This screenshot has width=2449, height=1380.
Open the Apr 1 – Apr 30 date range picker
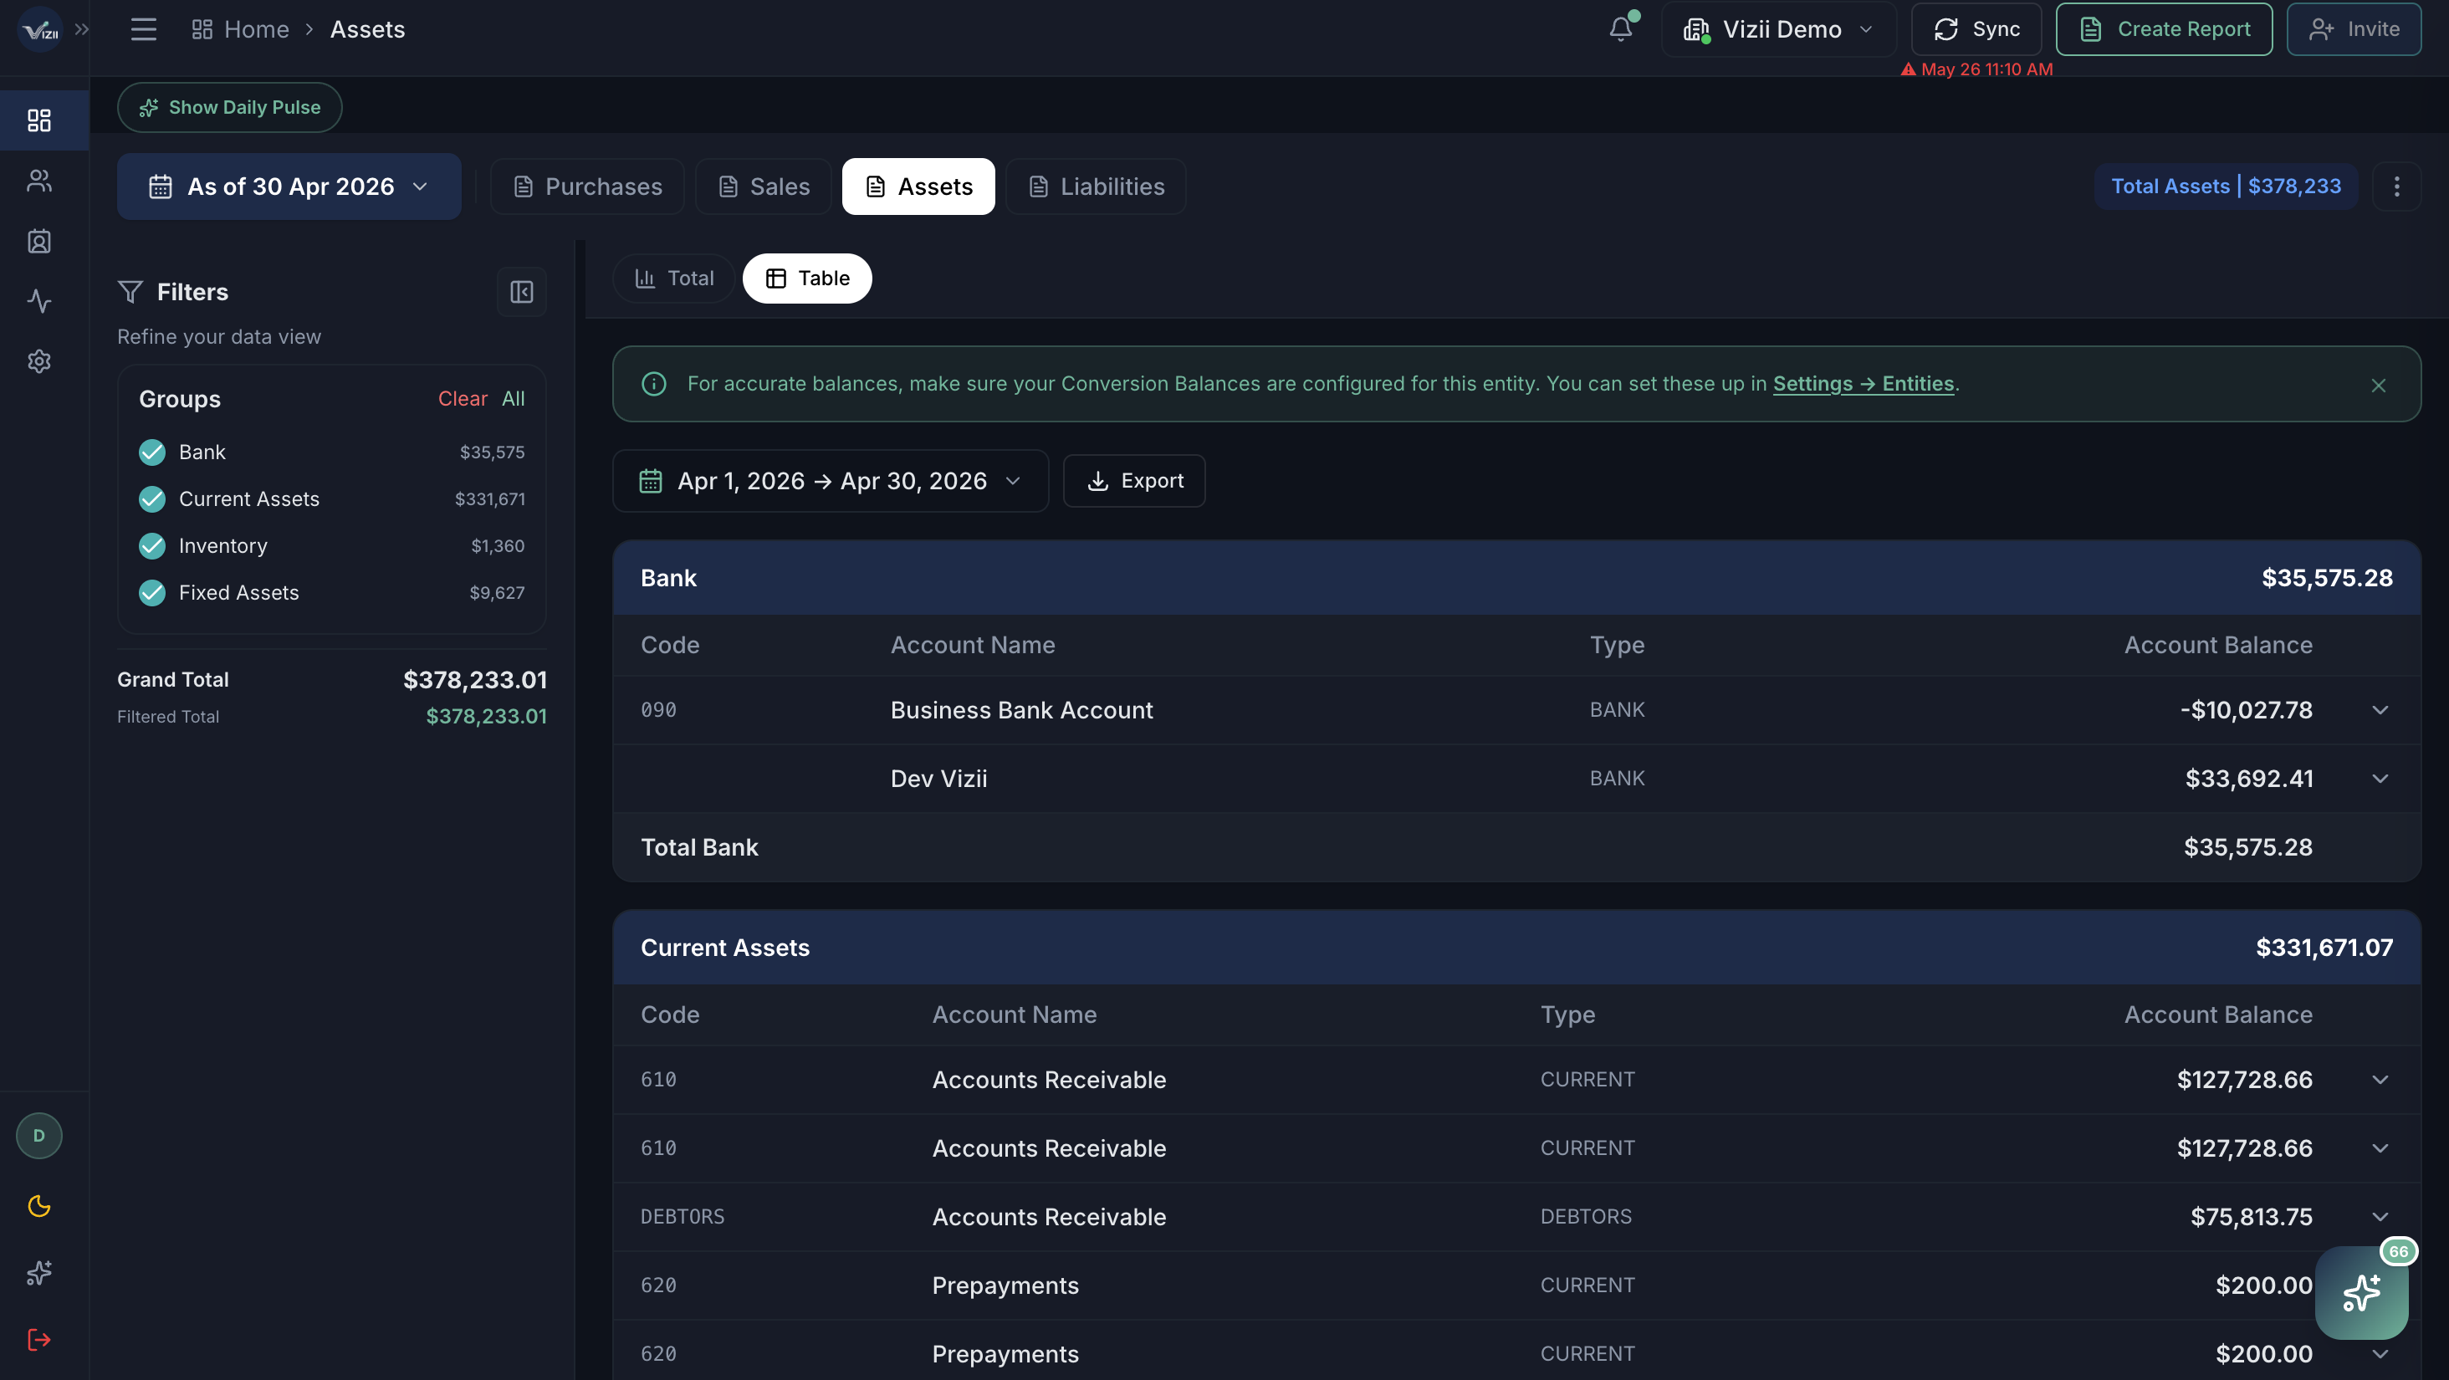coord(830,481)
